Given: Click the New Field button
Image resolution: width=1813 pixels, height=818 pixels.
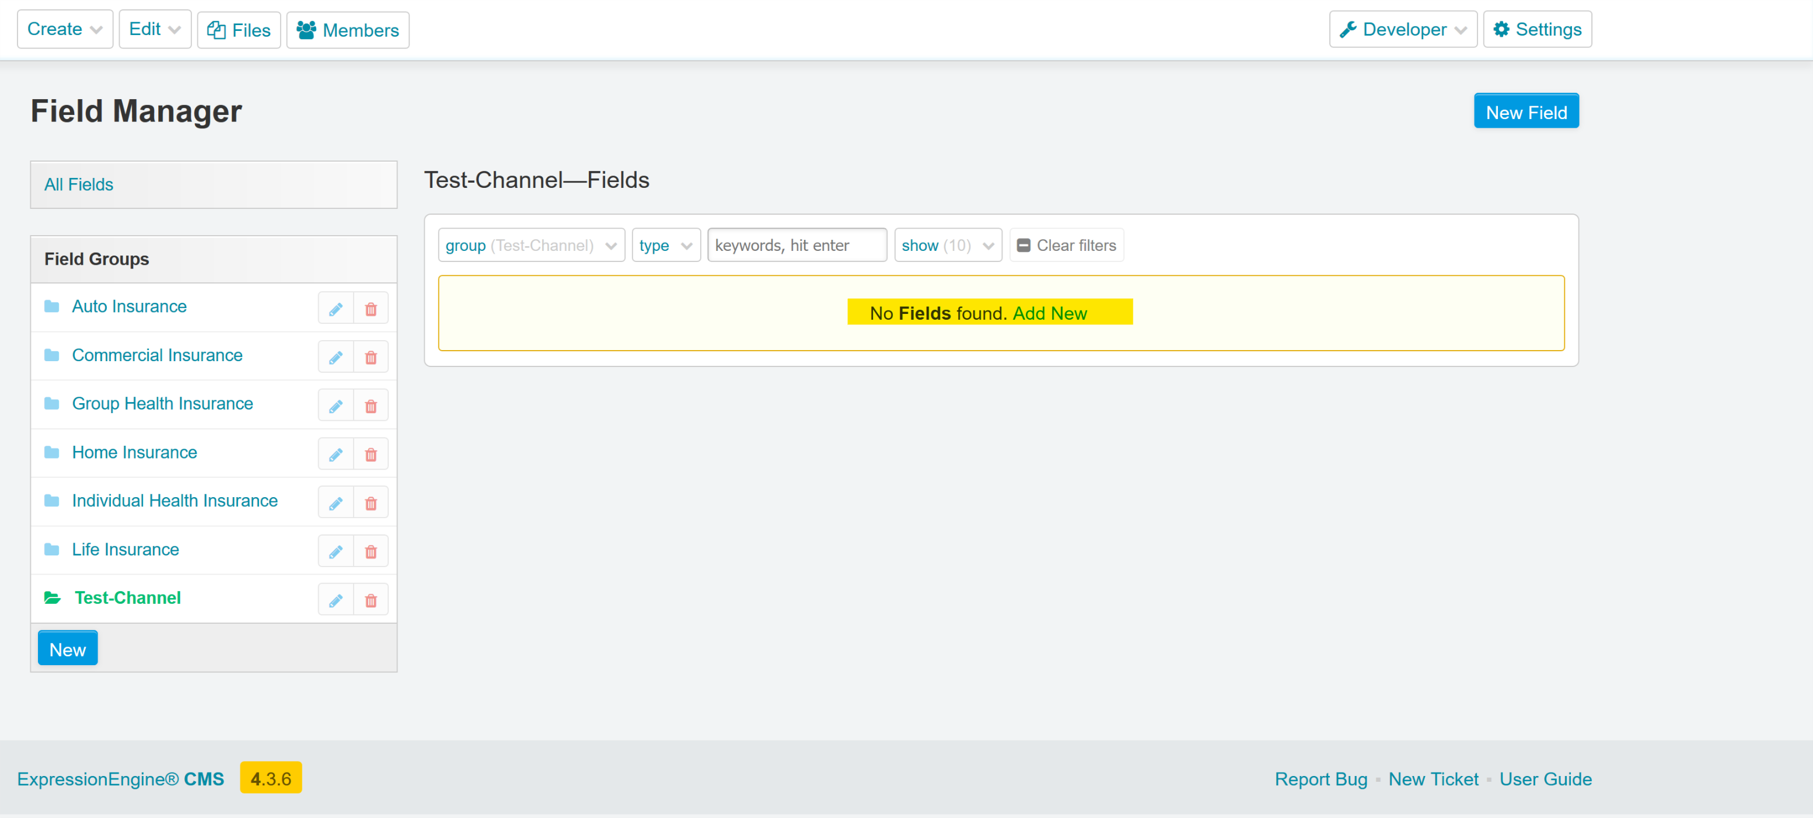Looking at the screenshot, I should point(1526,111).
